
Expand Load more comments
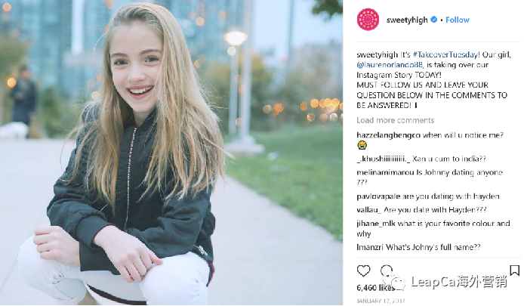pos(395,120)
